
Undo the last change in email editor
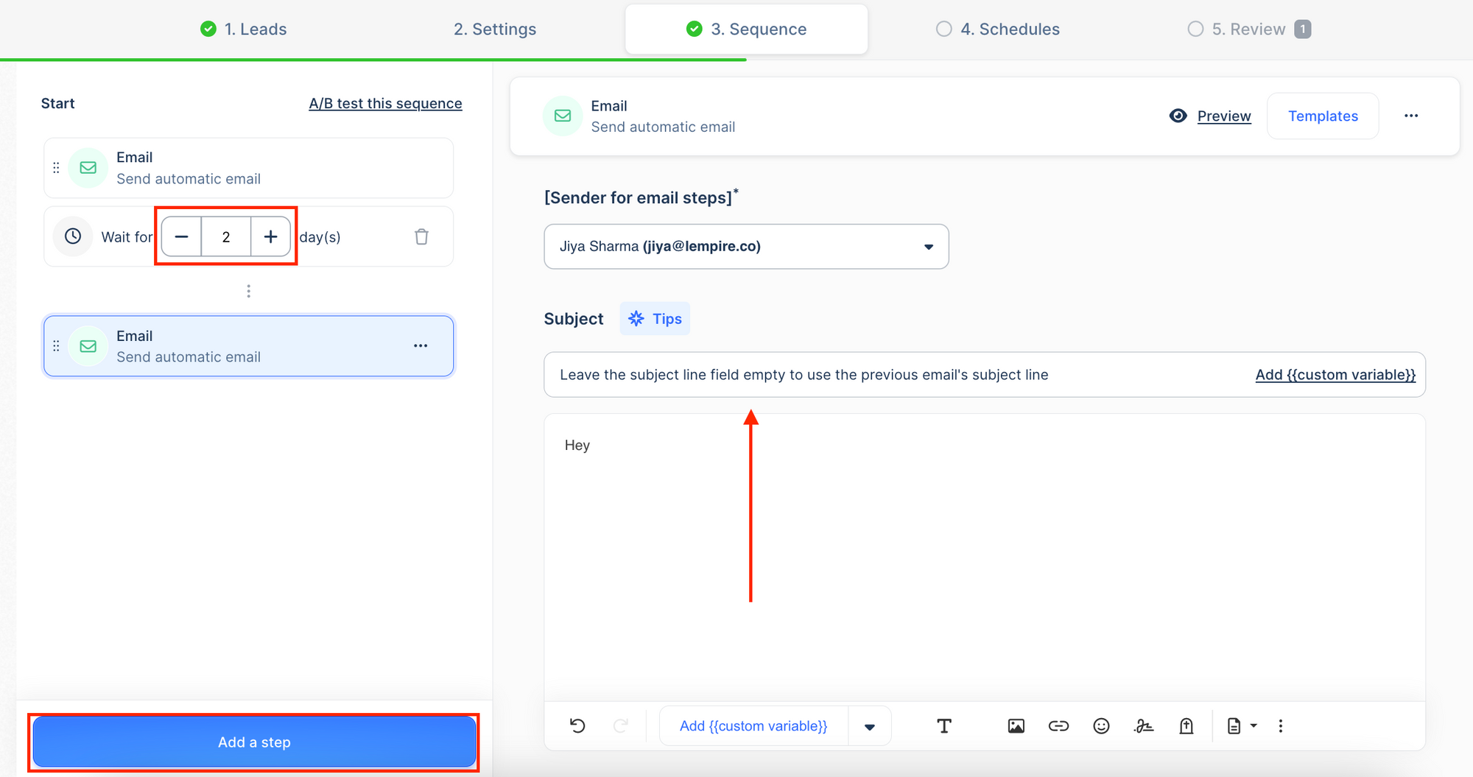(x=578, y=725)
